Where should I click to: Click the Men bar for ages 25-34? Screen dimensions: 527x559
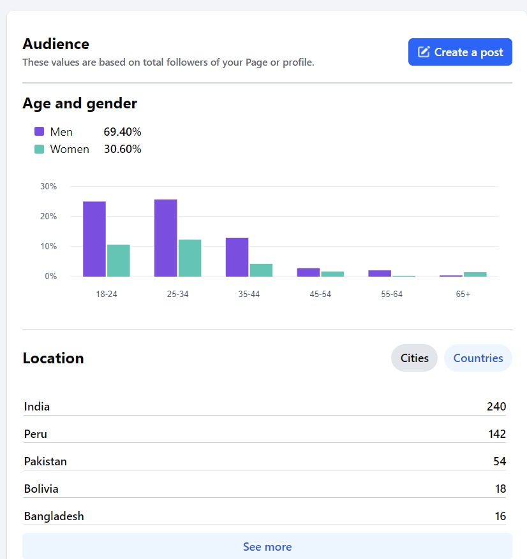point(166,238)
